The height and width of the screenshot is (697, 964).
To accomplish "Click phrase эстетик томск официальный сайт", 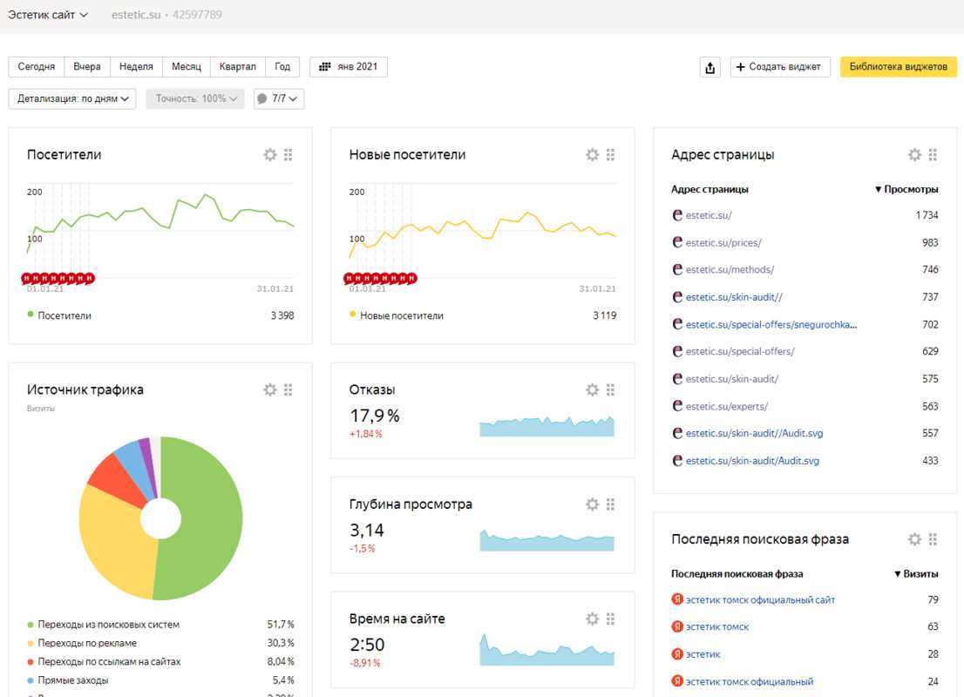I will 761,599.
